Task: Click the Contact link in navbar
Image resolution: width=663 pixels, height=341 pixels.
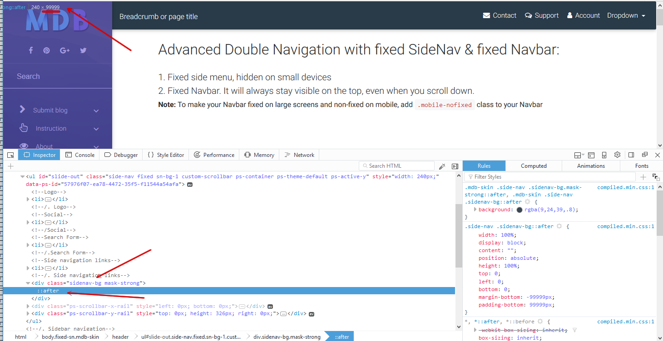Action: pyautogui.click(x=499, y=15)
